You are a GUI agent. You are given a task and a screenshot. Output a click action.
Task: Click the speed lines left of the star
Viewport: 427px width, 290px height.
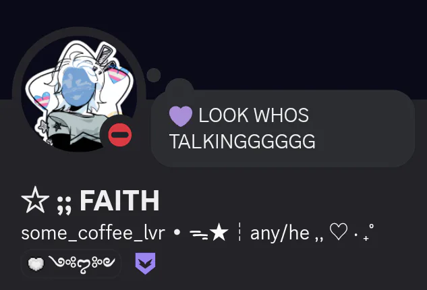(x=199, y=235)
